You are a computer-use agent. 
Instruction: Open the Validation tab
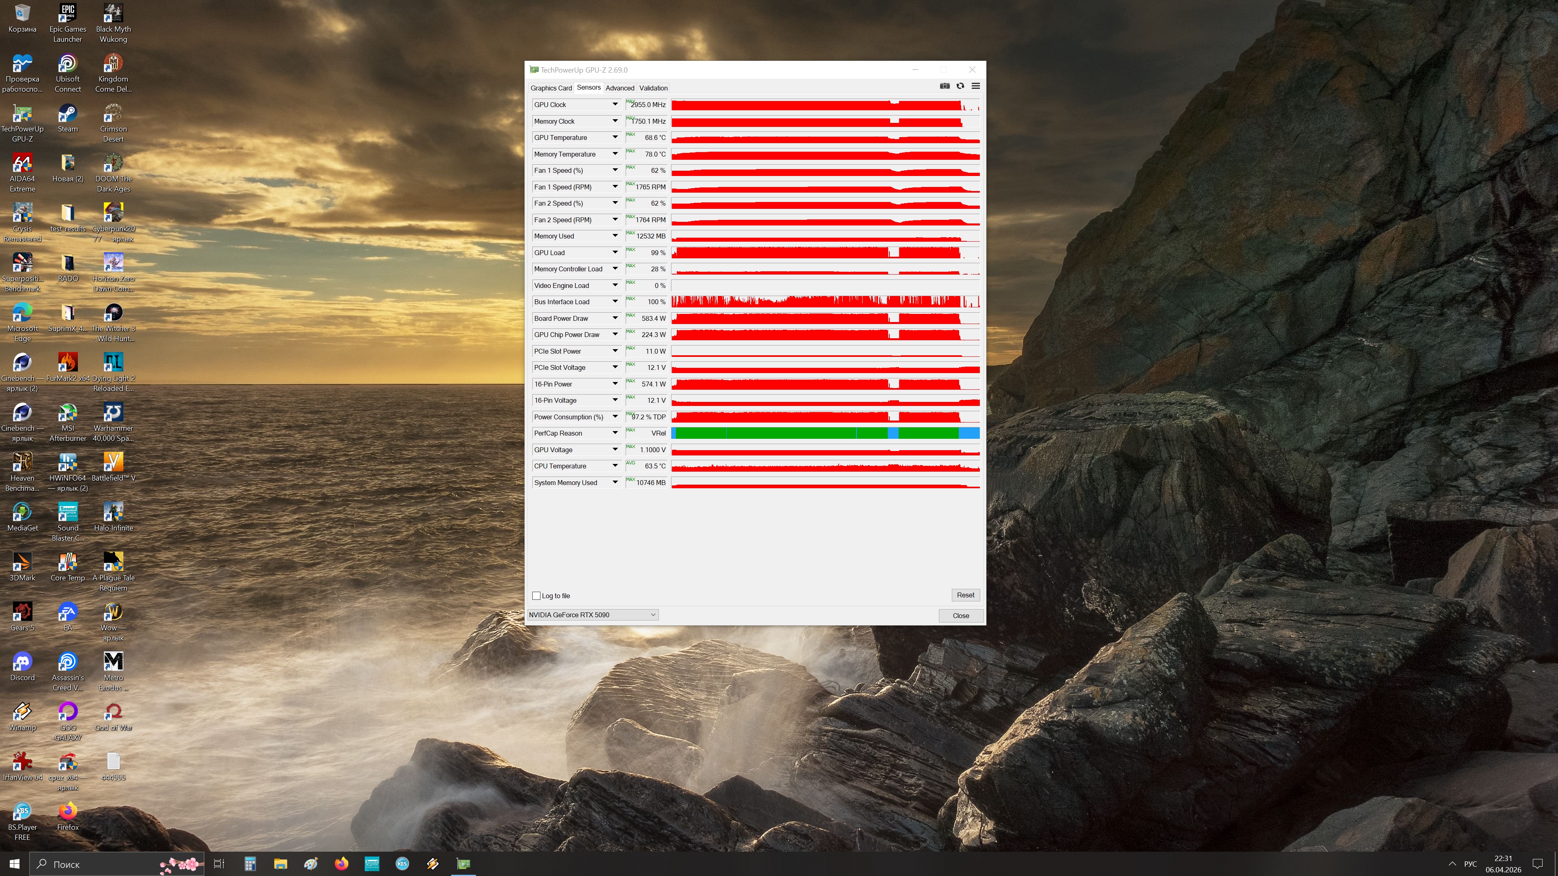(x=653, y=88)
